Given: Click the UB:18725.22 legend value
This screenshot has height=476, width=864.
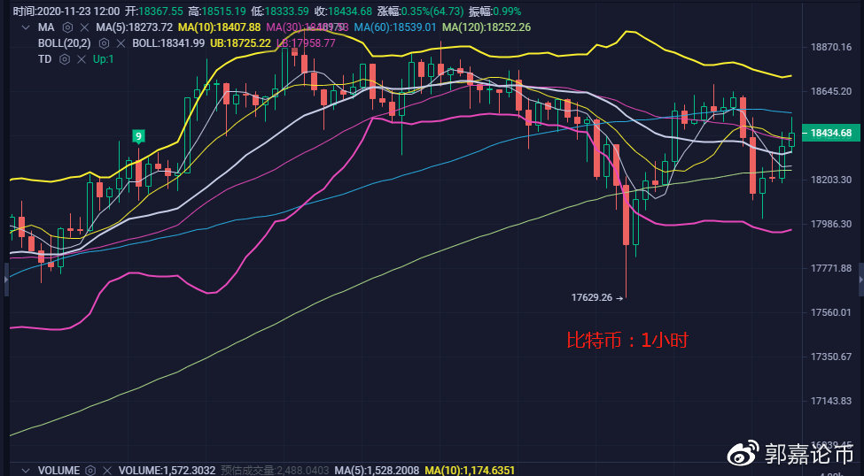Looking at the screenshot, I should tap(241, 43).
